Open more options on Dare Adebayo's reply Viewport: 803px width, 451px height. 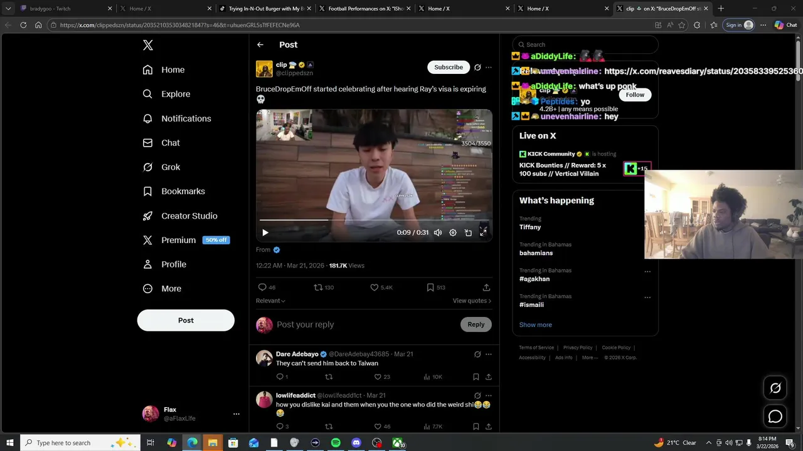489,354
